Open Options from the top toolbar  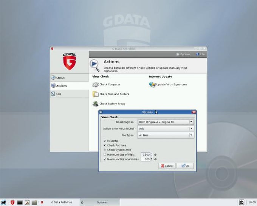[x=183, y=54]
